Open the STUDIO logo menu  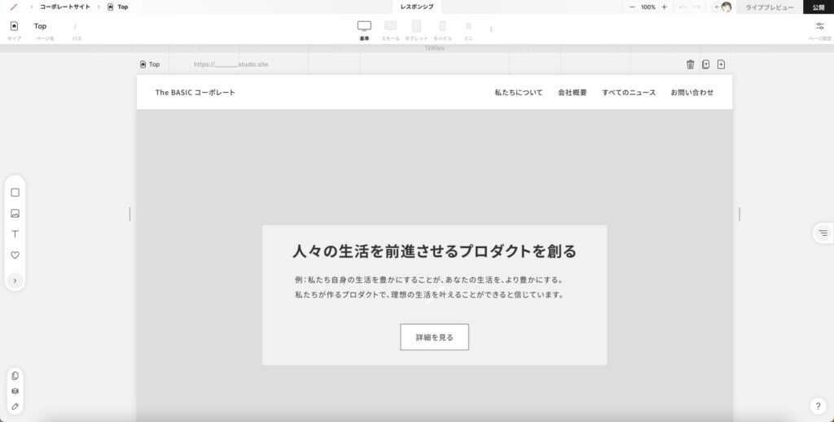pyautogui.click(x=14, y=7)
